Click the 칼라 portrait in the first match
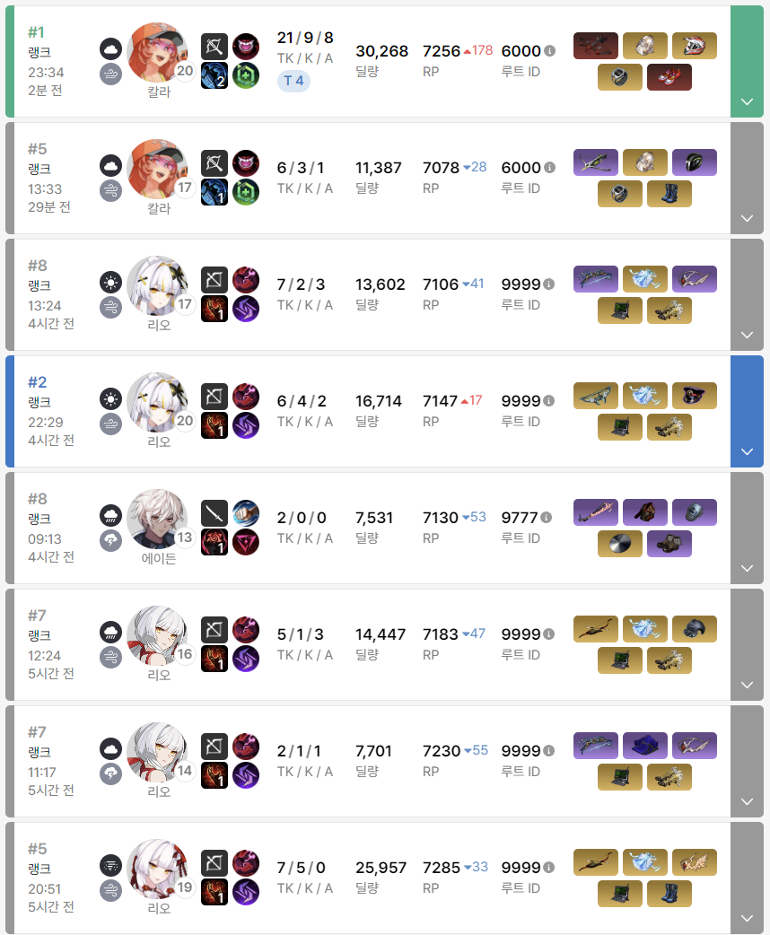This screenshot has height=935, width=770. (157, 52)
